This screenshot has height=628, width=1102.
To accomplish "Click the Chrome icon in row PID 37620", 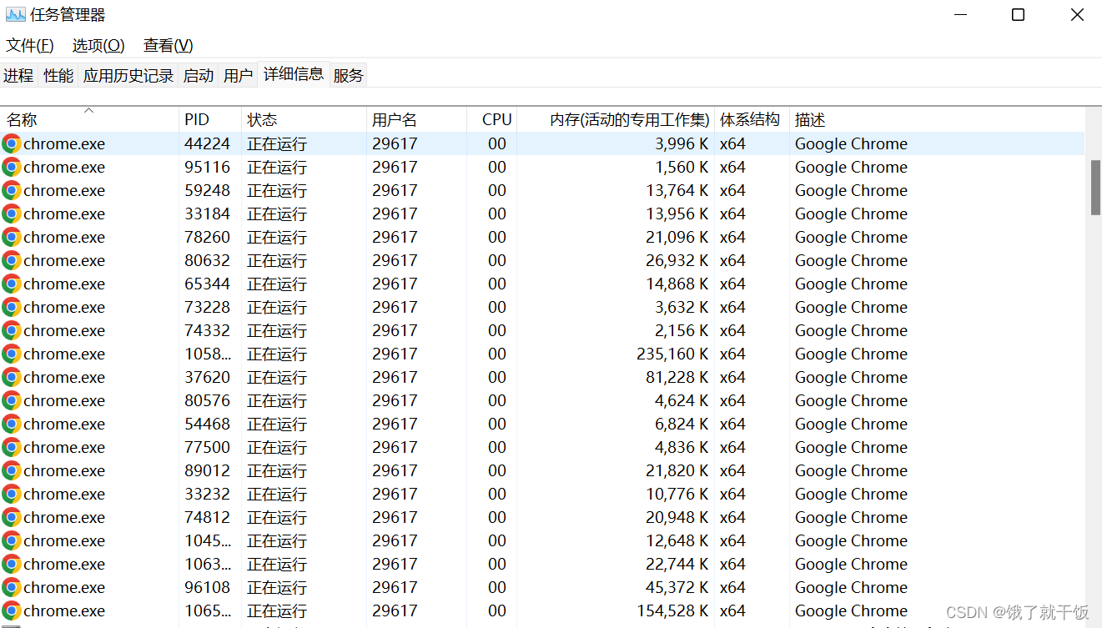I will [12, 377].
